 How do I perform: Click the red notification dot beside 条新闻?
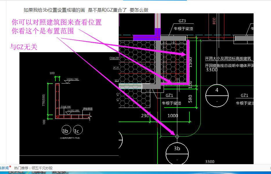(x=10, y=166)
